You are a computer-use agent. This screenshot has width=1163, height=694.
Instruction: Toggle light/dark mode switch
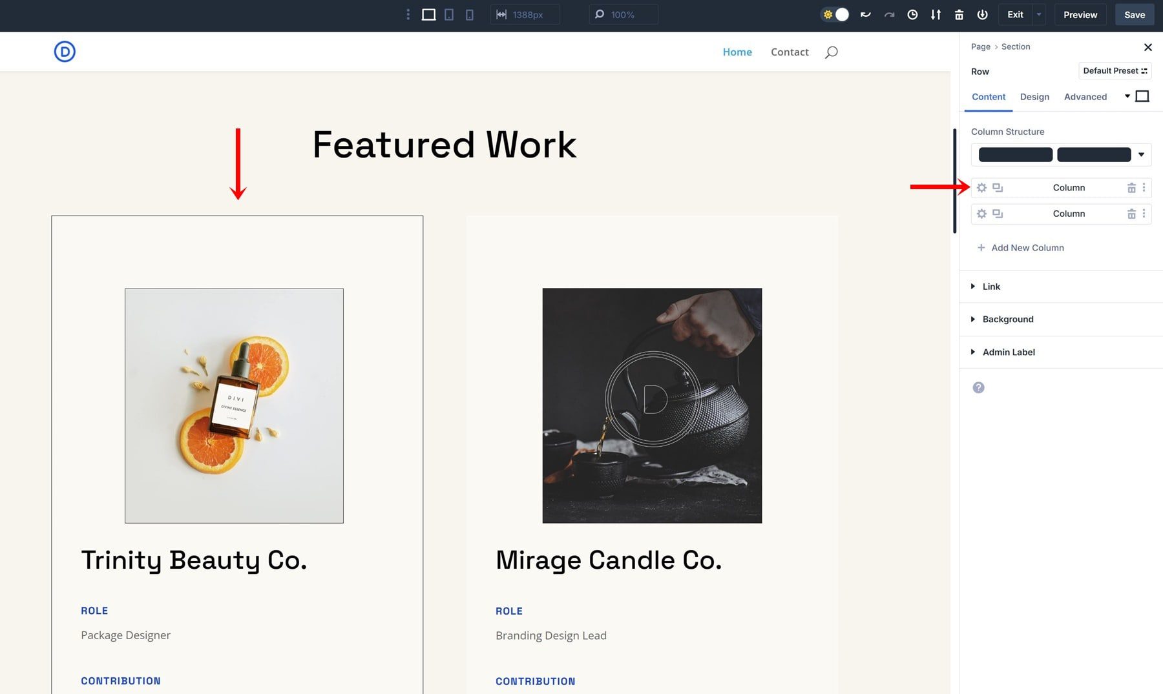(x=835, y=14)
